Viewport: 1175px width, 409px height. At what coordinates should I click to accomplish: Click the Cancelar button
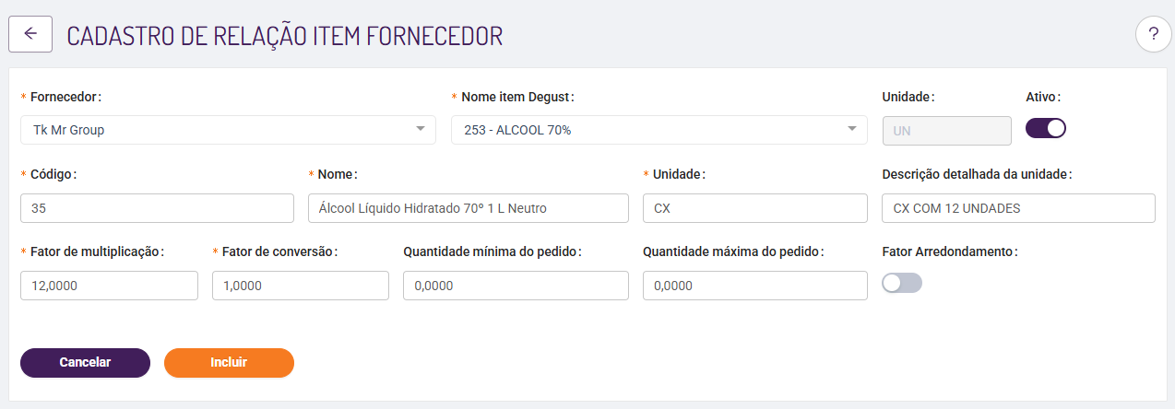(85, 363)
